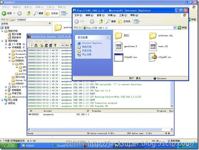Toggle the Folders pane button in PXEBOOT explorer
The image size is (199, 150).
point(52,13)
